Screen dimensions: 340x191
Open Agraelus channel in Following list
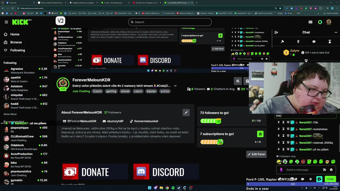click(25, 71)
